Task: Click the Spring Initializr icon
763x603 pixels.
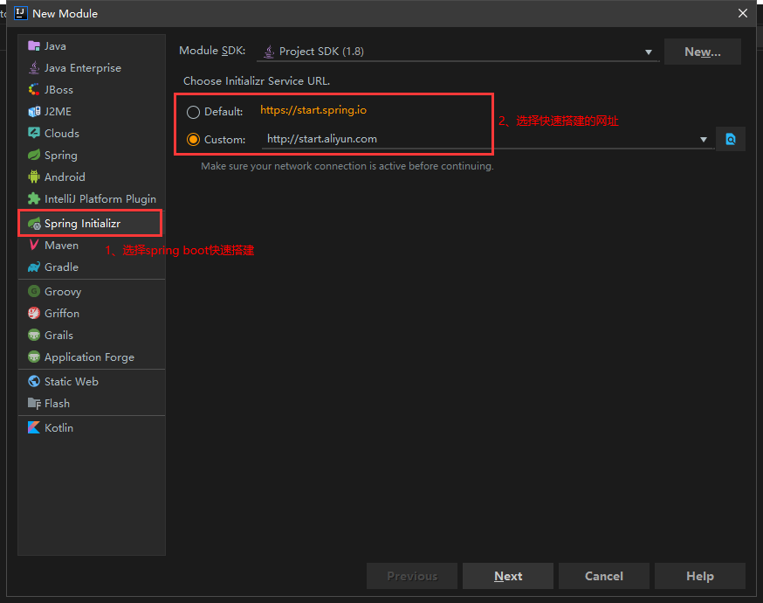Action: [x=33, y=224]
